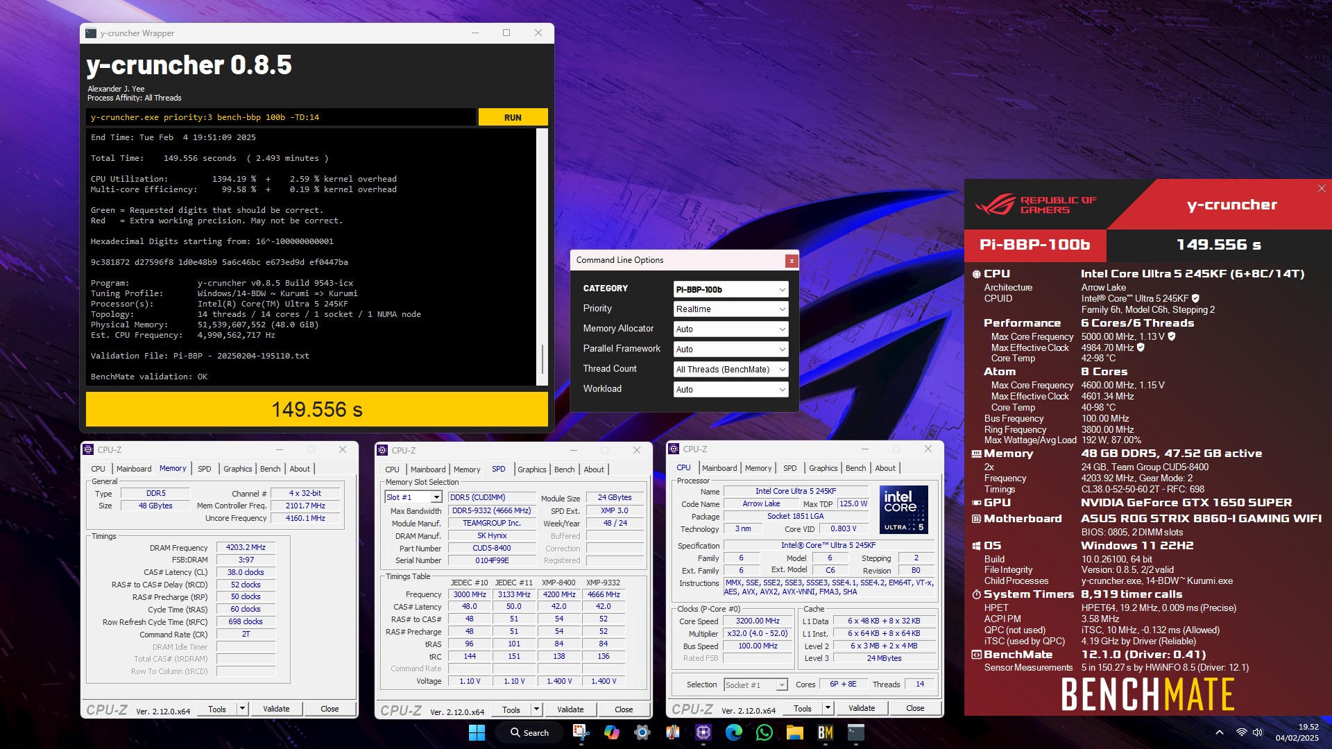Open the Socket #1 selection dropdown
The image size is (1332, 749).
pos(755,685)
